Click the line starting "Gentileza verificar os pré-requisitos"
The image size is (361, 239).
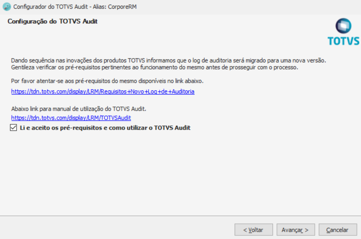(x=154, y=67)
